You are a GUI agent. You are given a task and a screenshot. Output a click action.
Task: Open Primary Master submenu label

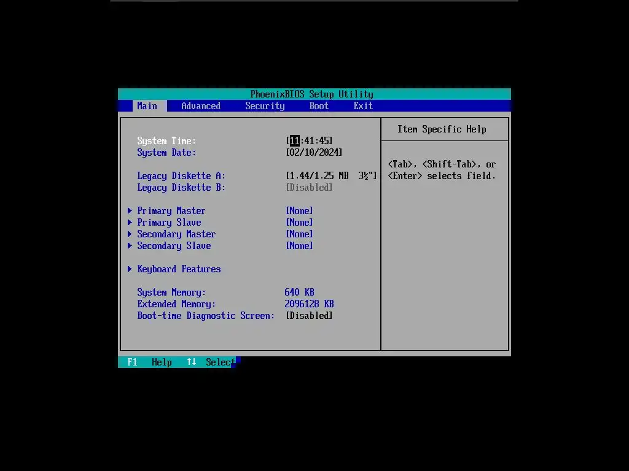171,211
